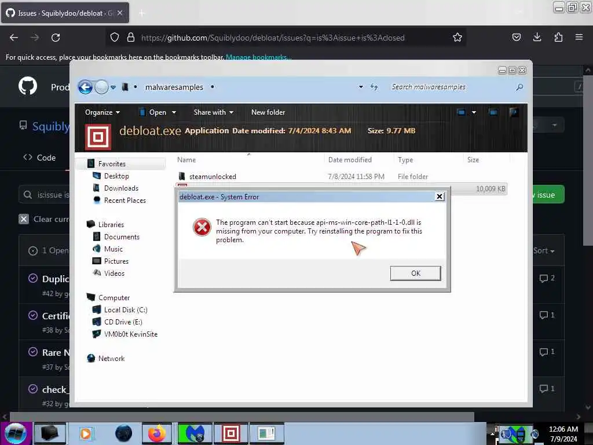Expand the address bar history dropdown
The image size is (593, 445).
(x=361, y=87)
